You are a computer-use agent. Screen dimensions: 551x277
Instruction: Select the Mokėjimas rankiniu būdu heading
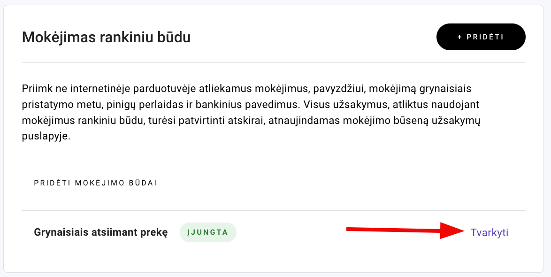[106, 38]
